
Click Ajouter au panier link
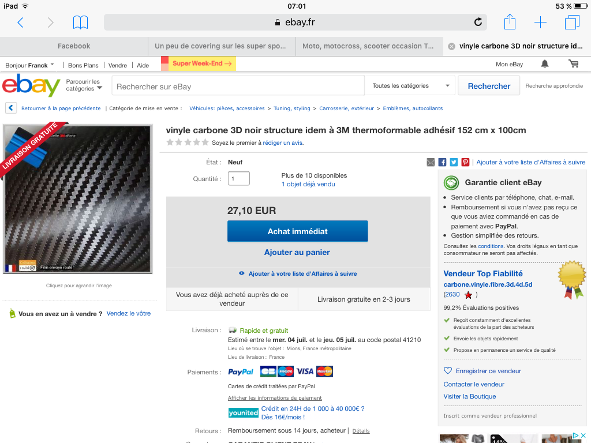[297, 253]
